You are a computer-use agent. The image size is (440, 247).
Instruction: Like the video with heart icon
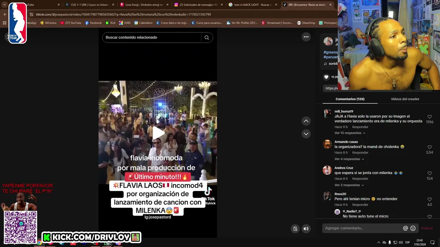(326, 77)
